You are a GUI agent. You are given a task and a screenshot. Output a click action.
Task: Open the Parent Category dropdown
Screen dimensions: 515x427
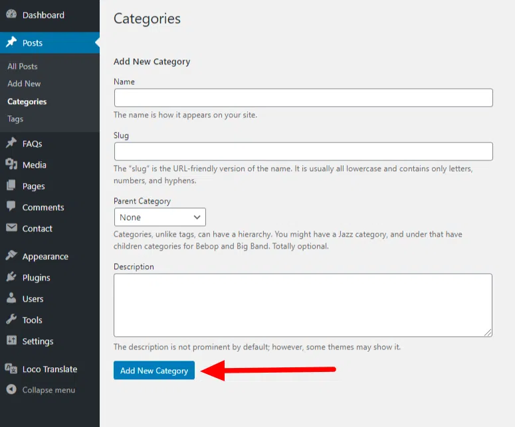pos(159,217)
